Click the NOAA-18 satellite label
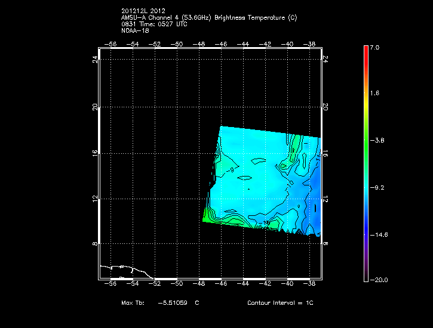This screenshot has width=433, height=328. [x=131, y=30]
